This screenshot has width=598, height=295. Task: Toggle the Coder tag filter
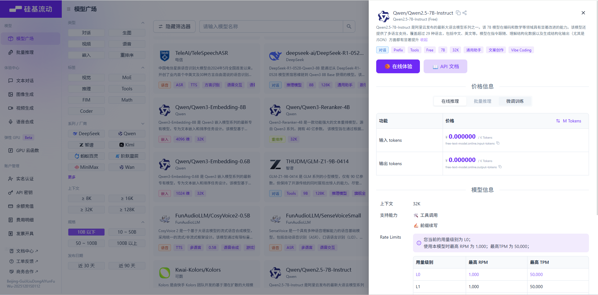86,111
